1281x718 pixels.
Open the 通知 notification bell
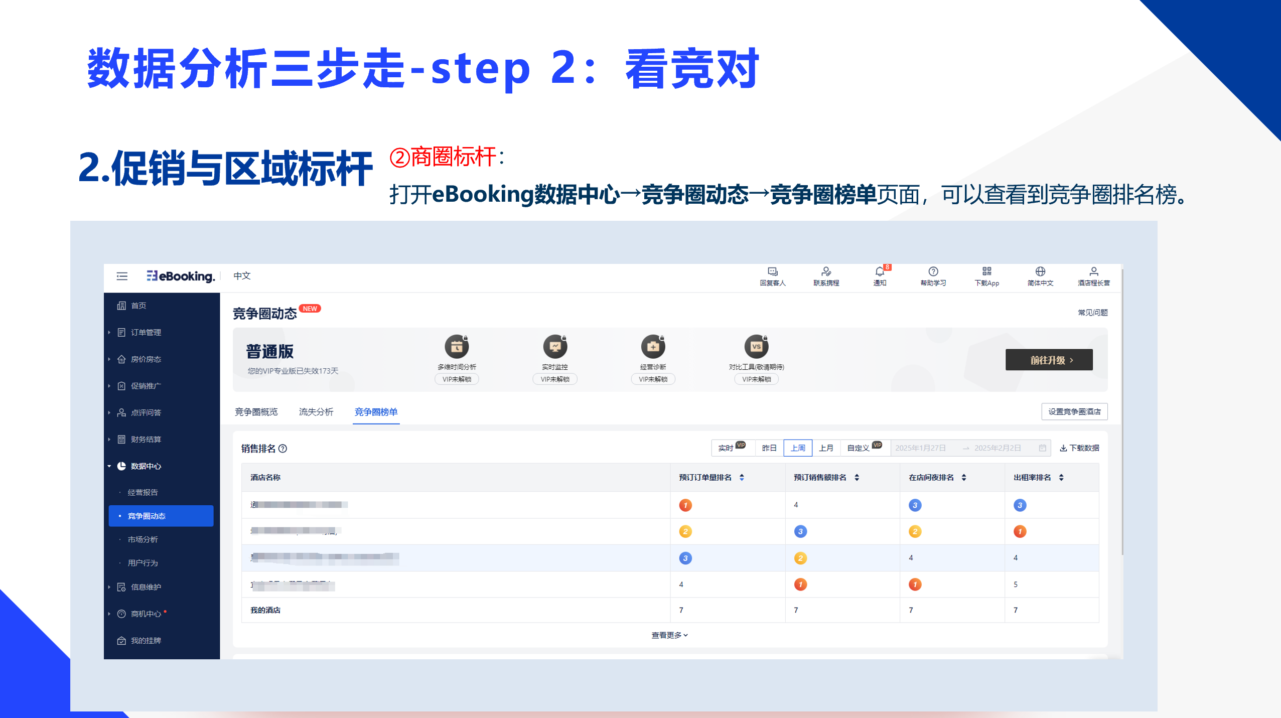pyautogui.click(x=880, y=272)
